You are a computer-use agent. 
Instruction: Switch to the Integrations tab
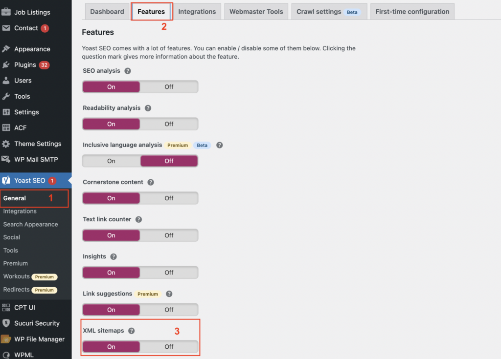[197, 12]
